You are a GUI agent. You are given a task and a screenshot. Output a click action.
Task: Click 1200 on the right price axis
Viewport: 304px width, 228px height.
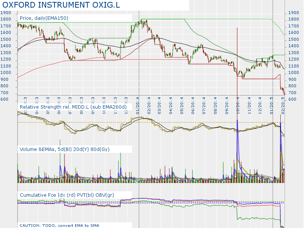click(294, 59)
